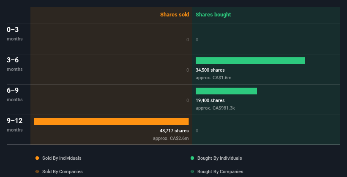This screenshot has width=347, height=177.
Task: Click the 9–12 months row label
Action: tap(15, 125)
